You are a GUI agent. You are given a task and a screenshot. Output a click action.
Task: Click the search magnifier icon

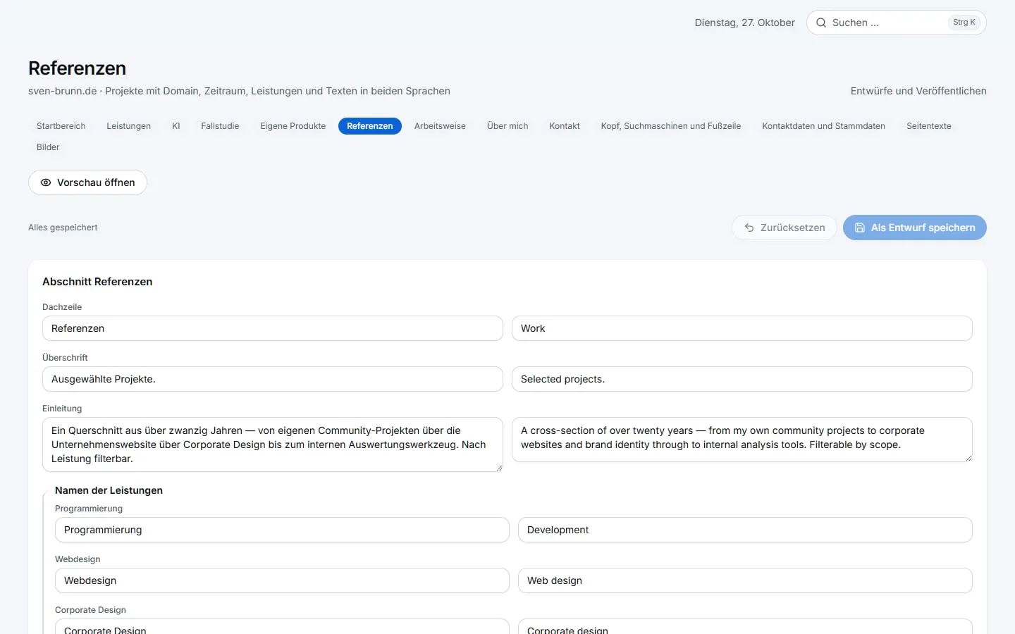pos(821,23)
